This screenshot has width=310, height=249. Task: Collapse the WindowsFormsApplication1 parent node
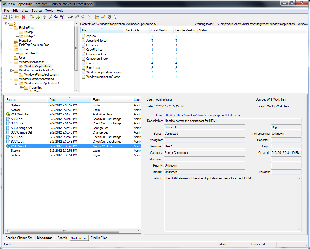(x=11, y=70)
